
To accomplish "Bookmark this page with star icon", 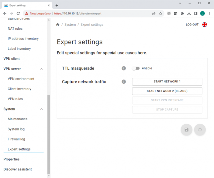I will [x=160, y=13].
